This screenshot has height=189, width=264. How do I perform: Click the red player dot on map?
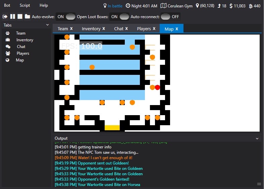tap(157, 87)
